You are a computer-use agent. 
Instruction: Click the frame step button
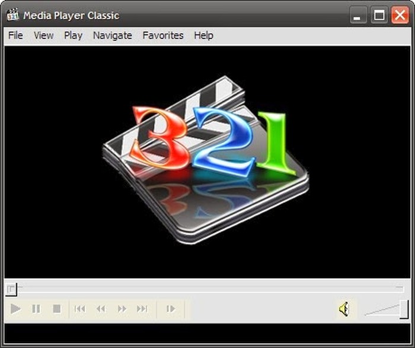171,309
